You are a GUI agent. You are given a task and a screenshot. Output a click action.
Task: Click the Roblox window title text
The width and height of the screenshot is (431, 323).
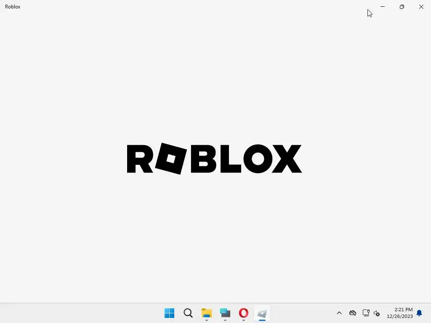pyautogui.click(x=13, y=7)
